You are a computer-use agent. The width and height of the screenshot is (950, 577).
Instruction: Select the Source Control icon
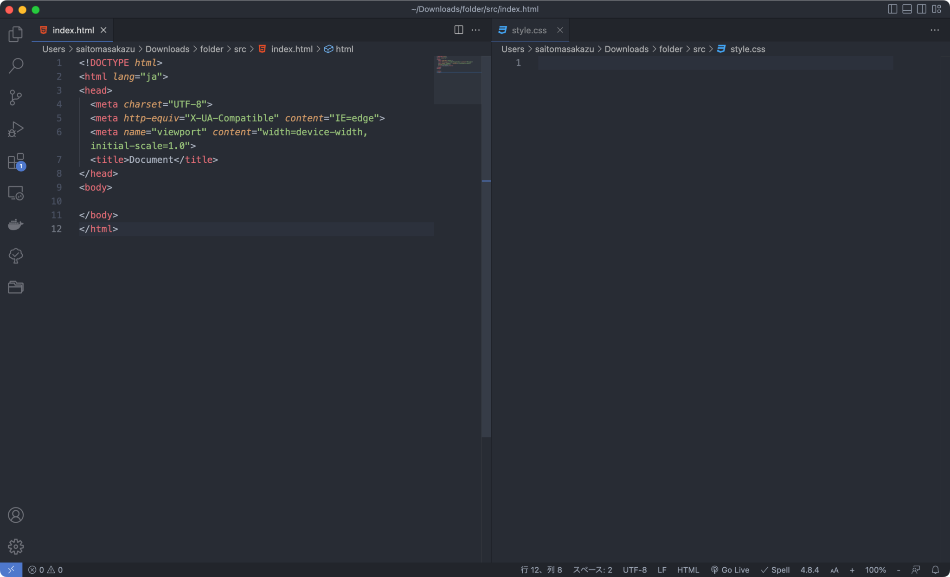[x=16, y=97]
